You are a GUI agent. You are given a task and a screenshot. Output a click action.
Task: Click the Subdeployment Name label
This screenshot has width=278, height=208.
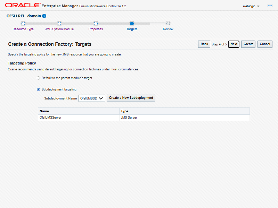pos(60,98)
